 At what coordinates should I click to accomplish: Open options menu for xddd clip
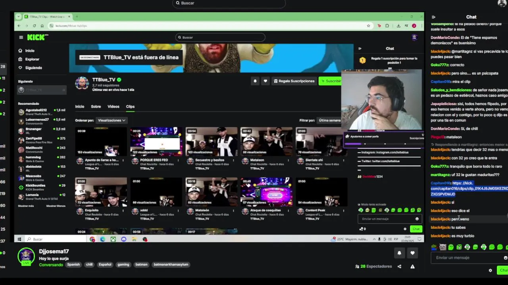coord(178,211)
